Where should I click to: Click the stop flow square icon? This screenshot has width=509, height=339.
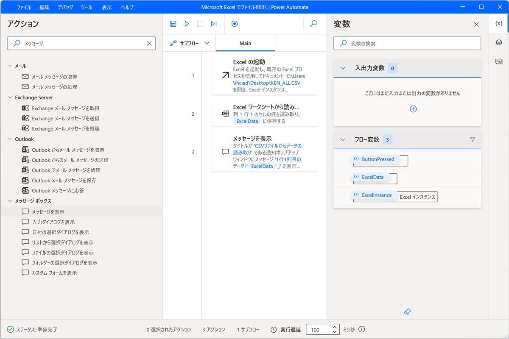click(200, 24)
